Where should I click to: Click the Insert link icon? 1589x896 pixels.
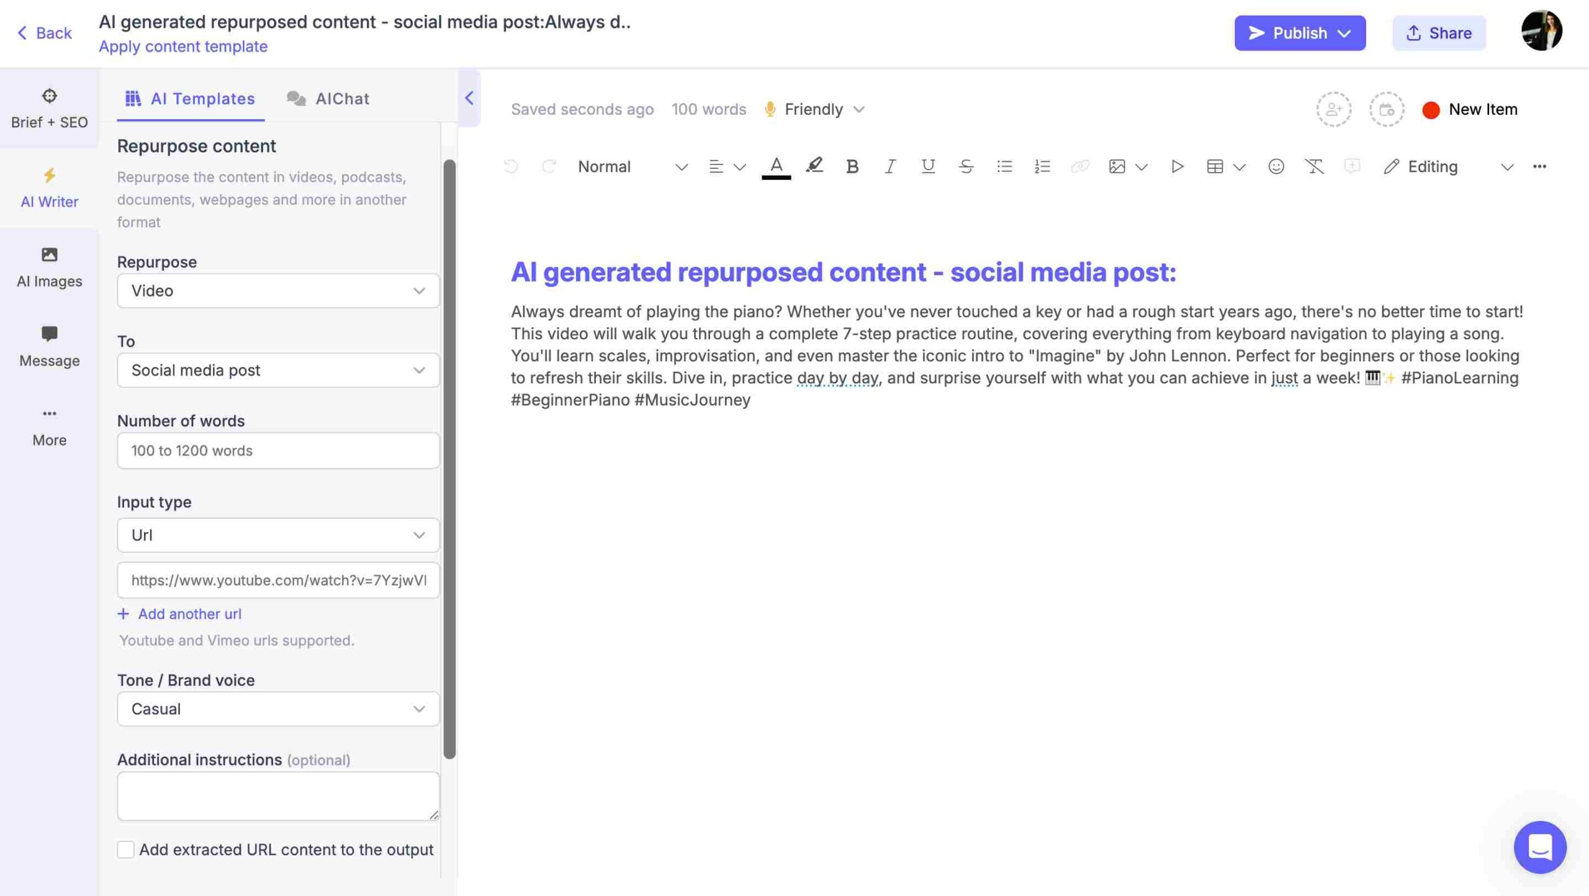(1078, 167)
